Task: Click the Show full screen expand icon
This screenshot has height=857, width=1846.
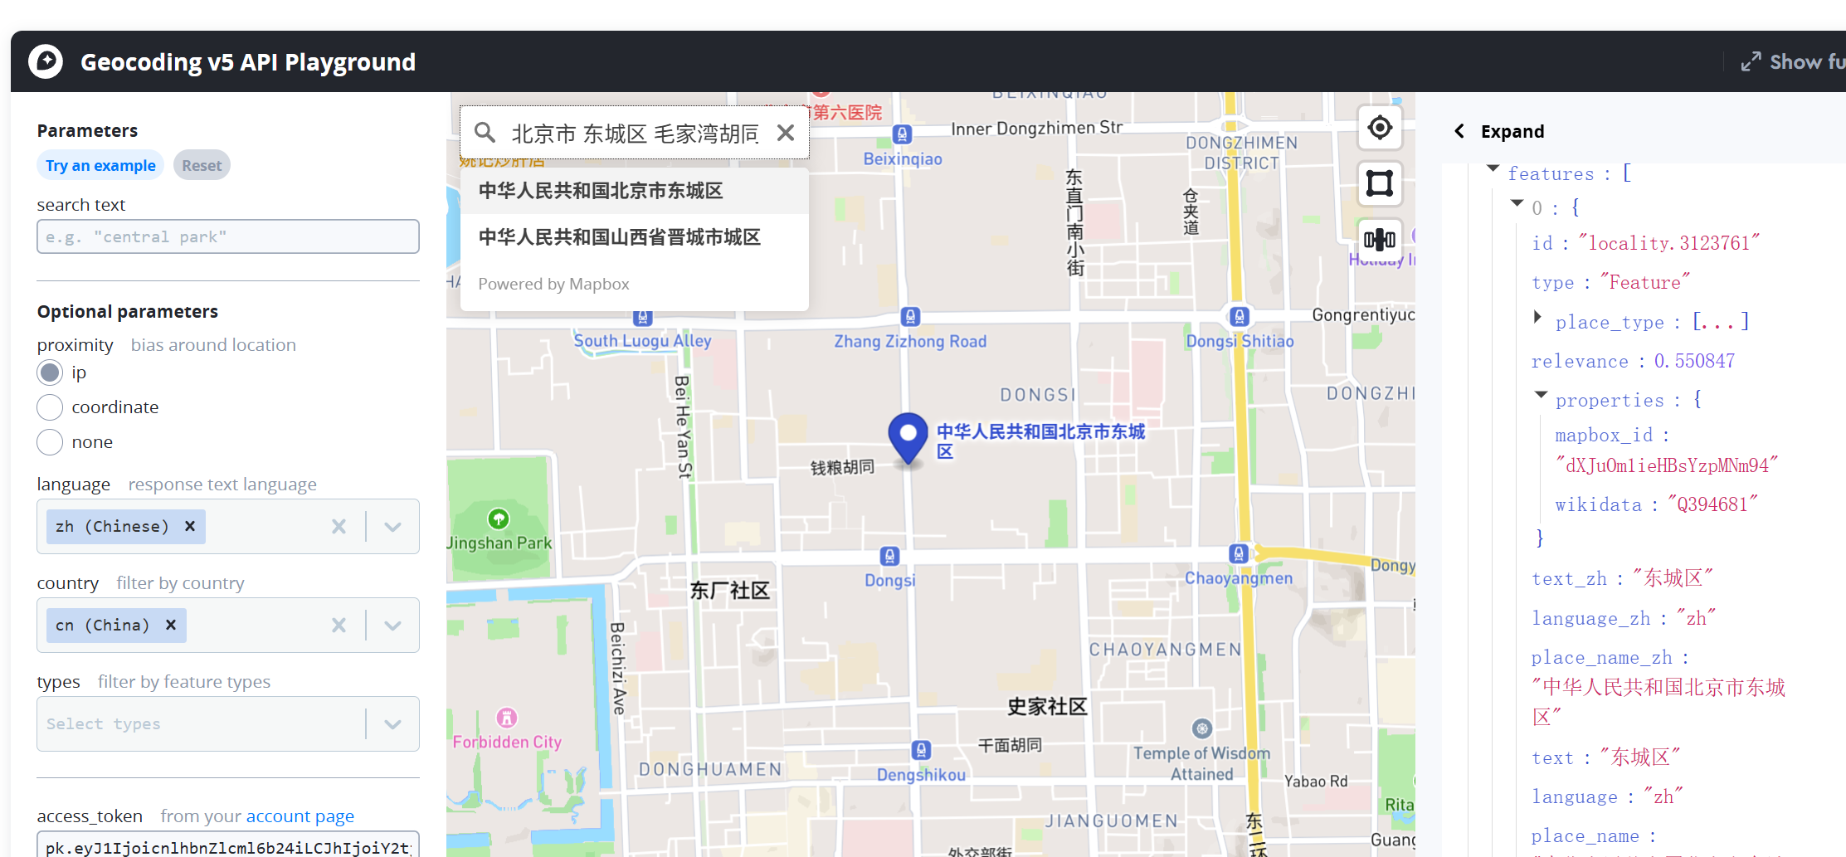Action: (x=1751, y=62)
